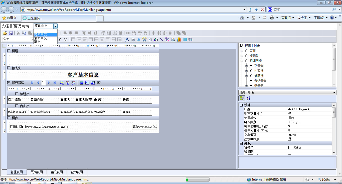Switch to the 查询视图 tab
This screenshot has width=342, height=184.
(x=77, y=172)
